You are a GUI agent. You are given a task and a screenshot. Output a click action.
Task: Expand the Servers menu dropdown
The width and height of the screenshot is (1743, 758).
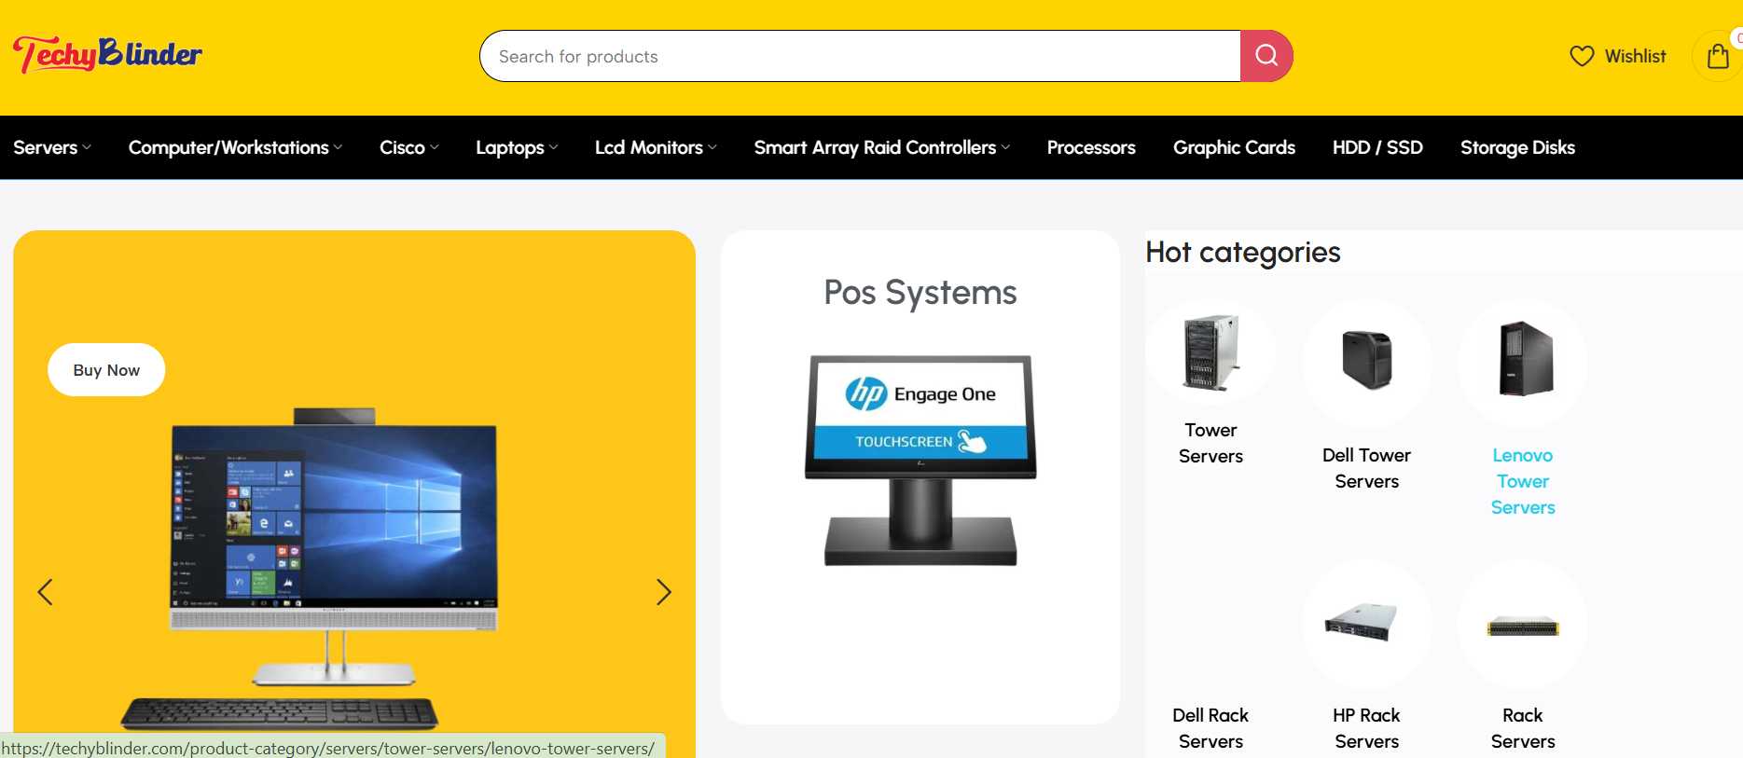point(52,147)
